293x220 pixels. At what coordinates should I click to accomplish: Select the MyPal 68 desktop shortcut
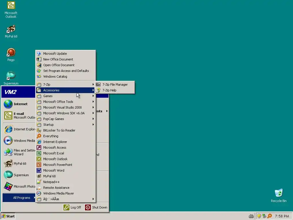tap(11, 31)
